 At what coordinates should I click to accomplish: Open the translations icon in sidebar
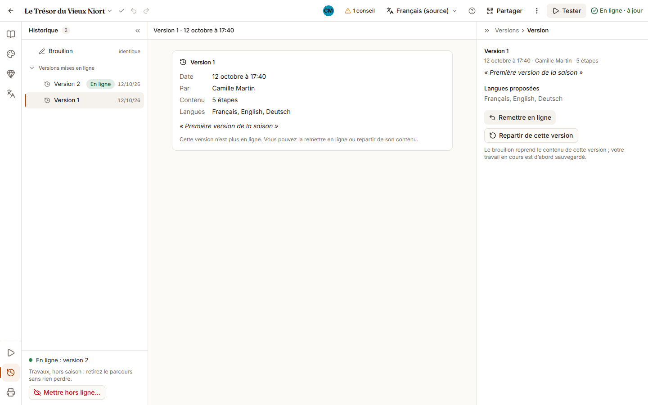click(x=11, y=94)
